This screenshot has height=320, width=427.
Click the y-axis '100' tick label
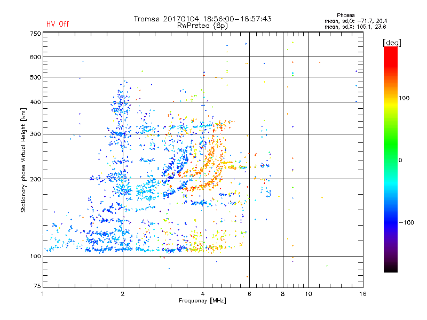point(35,257)
